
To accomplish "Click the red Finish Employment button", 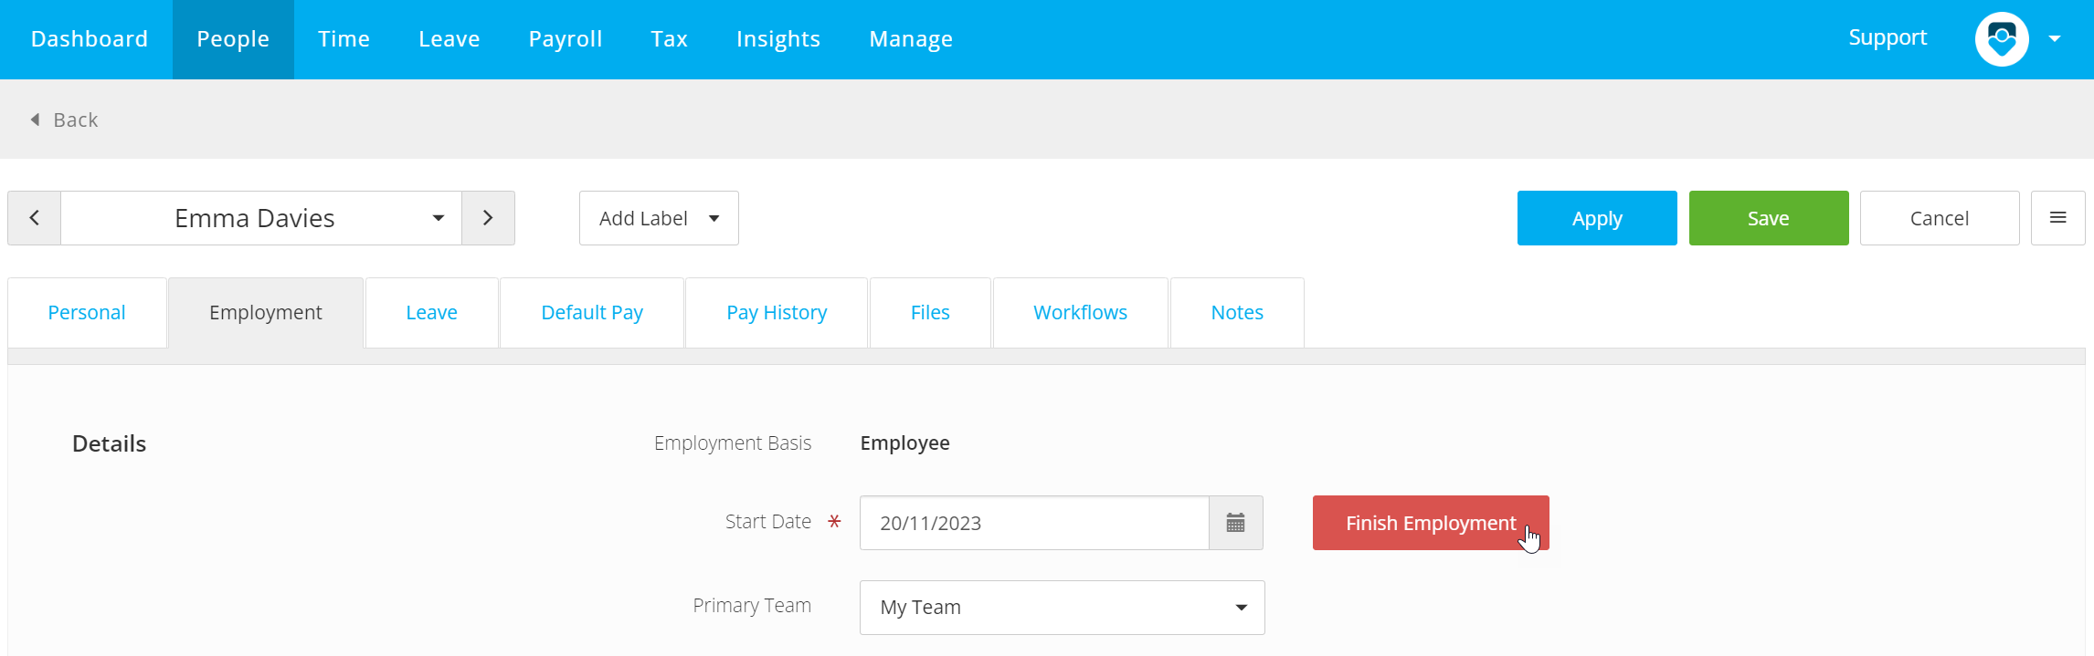I will (1431, 523).
